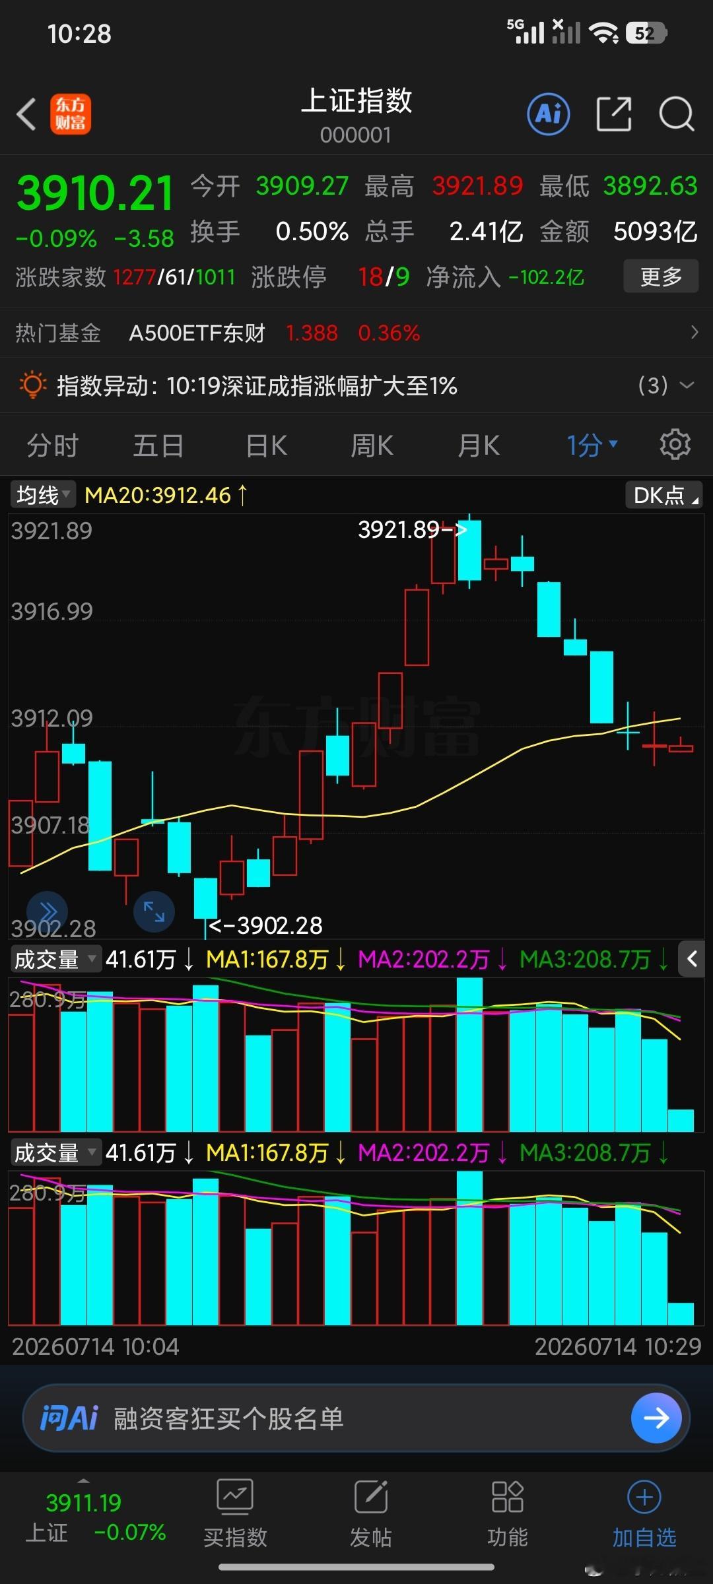Open the 指数异动 10:19 alert text
The image size is (713, 1584).
coord(257,385)
